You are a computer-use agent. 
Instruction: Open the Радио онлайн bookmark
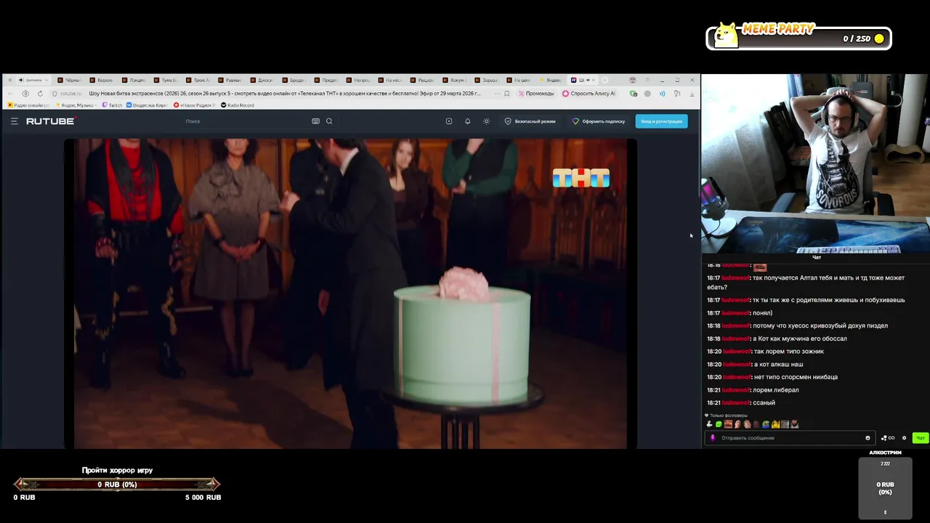click(29, 105)
